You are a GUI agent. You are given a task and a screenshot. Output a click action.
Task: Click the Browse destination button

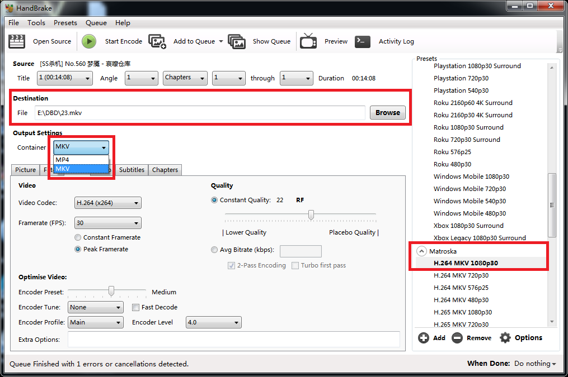coord(388,113)
